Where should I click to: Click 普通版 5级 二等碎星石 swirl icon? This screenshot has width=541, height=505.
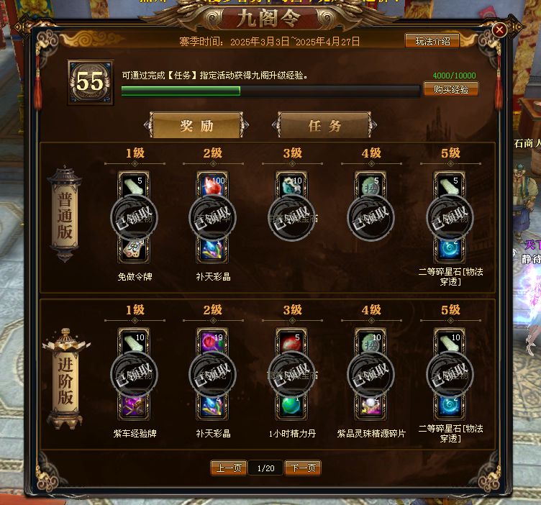tap(450, 250)
